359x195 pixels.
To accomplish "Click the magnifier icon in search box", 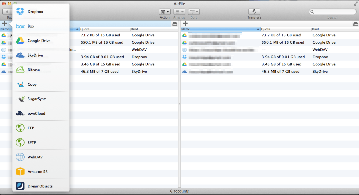I will (312, 12).
